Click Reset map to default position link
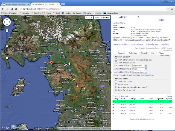175x131 pixels. (134, 75)
